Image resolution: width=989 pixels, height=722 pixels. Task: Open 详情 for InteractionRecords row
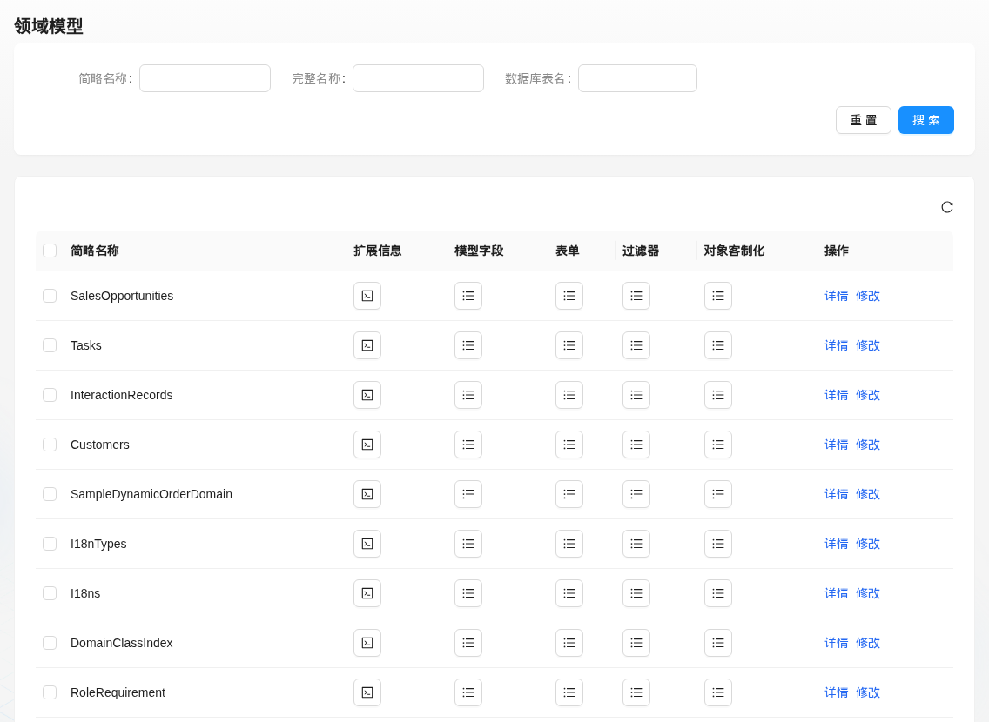[x=837, y=395]
